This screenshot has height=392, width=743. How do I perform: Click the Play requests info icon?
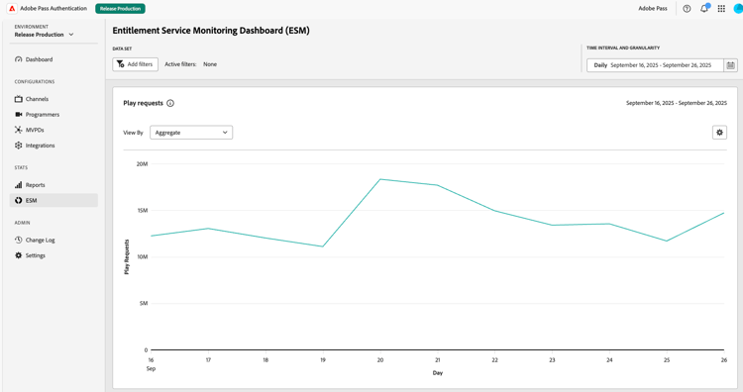point(170,103)
